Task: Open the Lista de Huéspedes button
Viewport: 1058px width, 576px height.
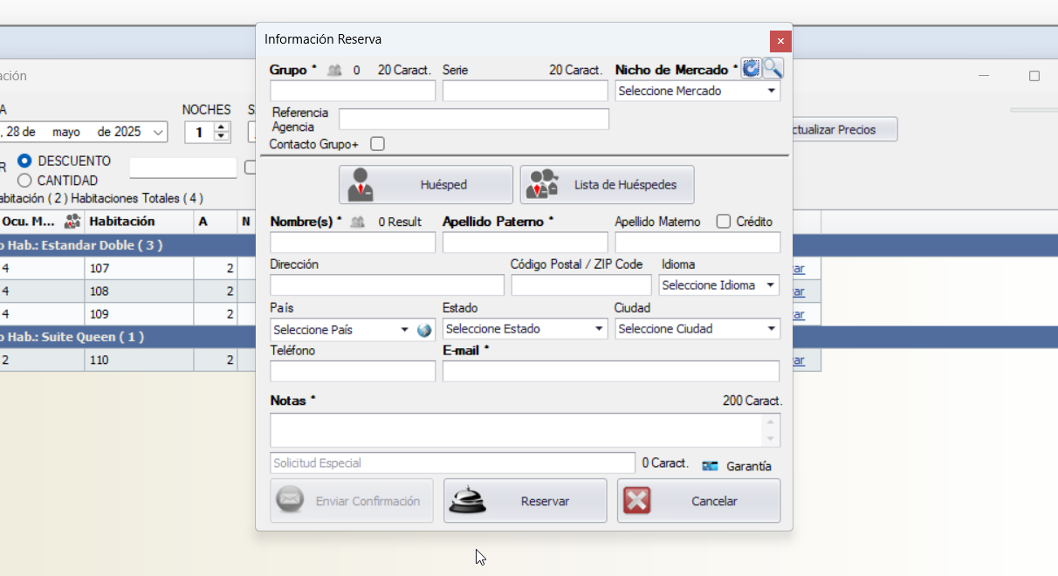Action: (607, 185)
